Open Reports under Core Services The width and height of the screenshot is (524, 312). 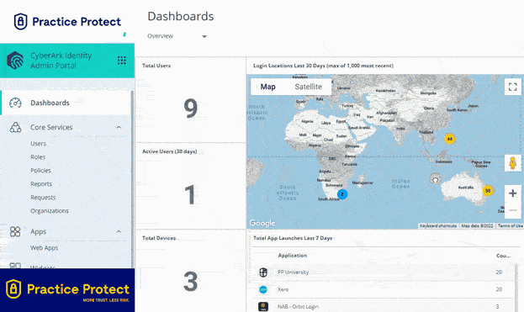(41, 184)
